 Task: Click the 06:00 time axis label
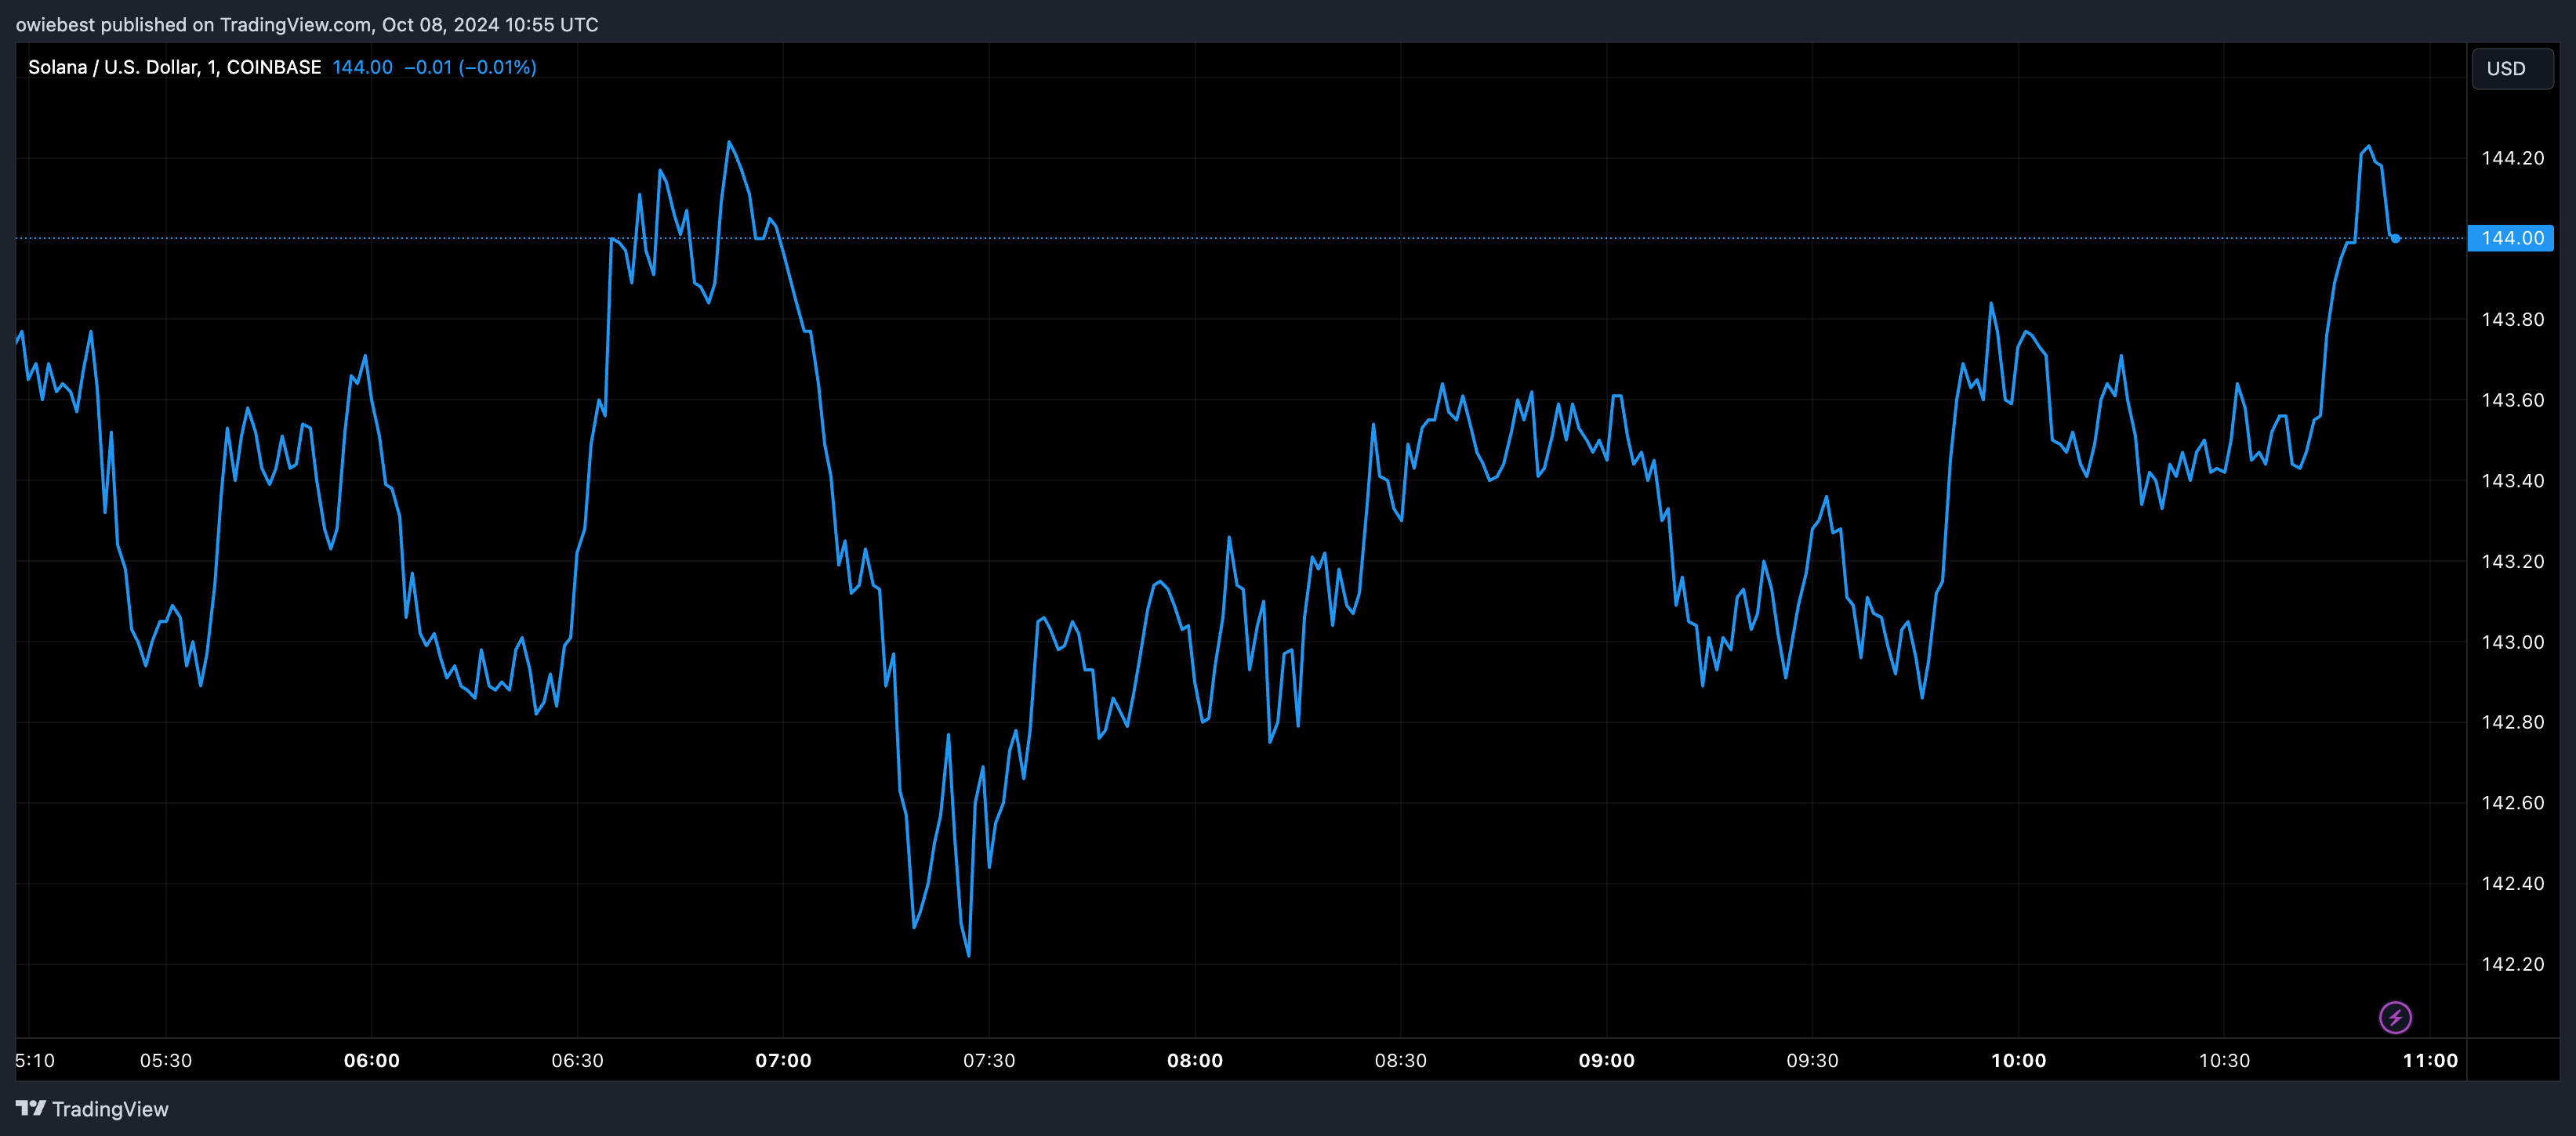point(371,1060)
